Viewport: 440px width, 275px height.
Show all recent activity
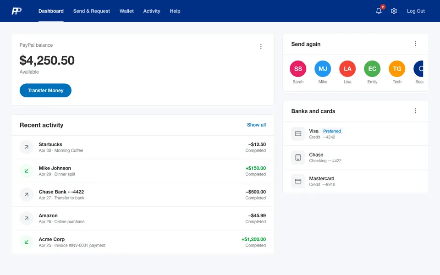tap(256, 125)
